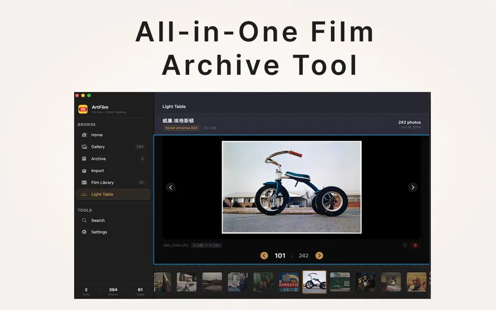
Task: Open Film Library in the sidebar
Action: coord(114,182)
